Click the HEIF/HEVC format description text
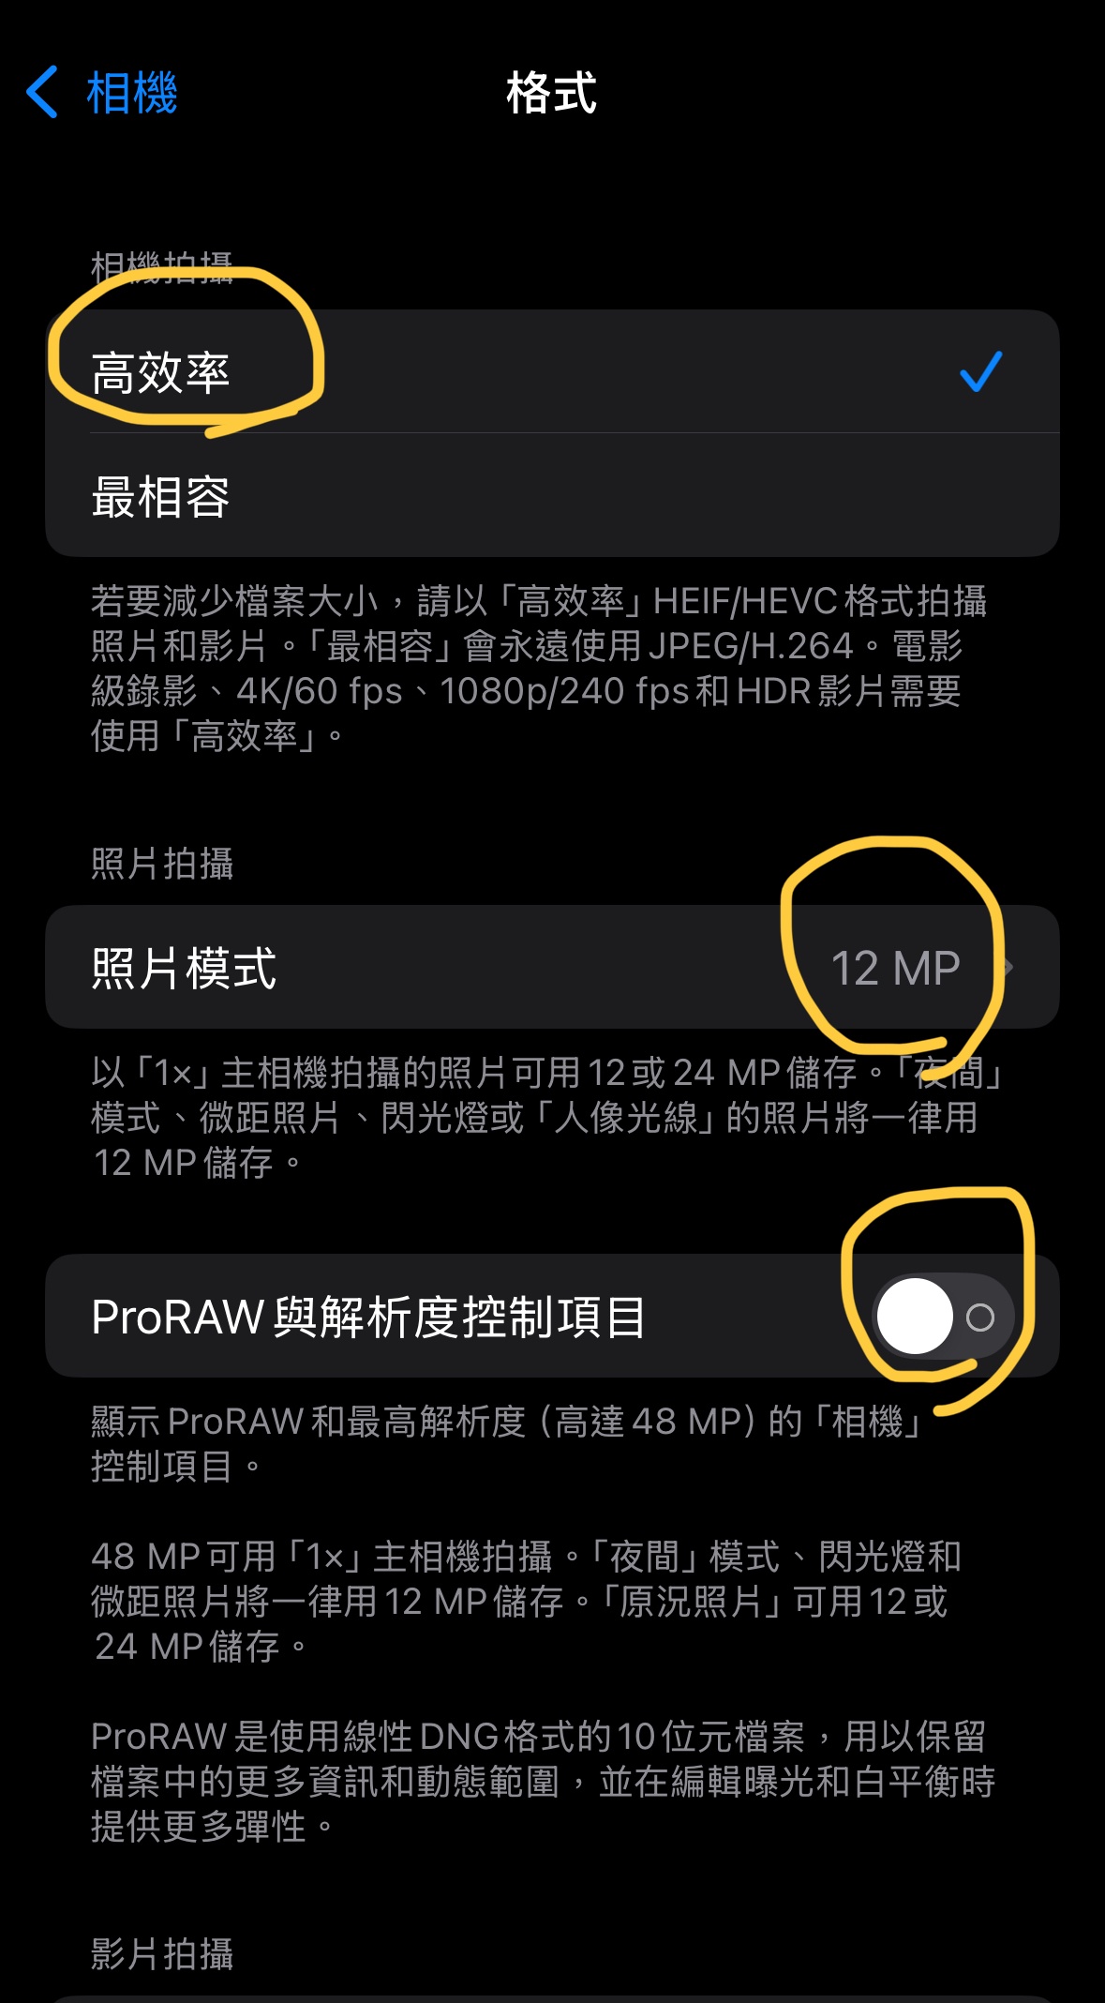The image size is (1105, 2003). [539, 668]
